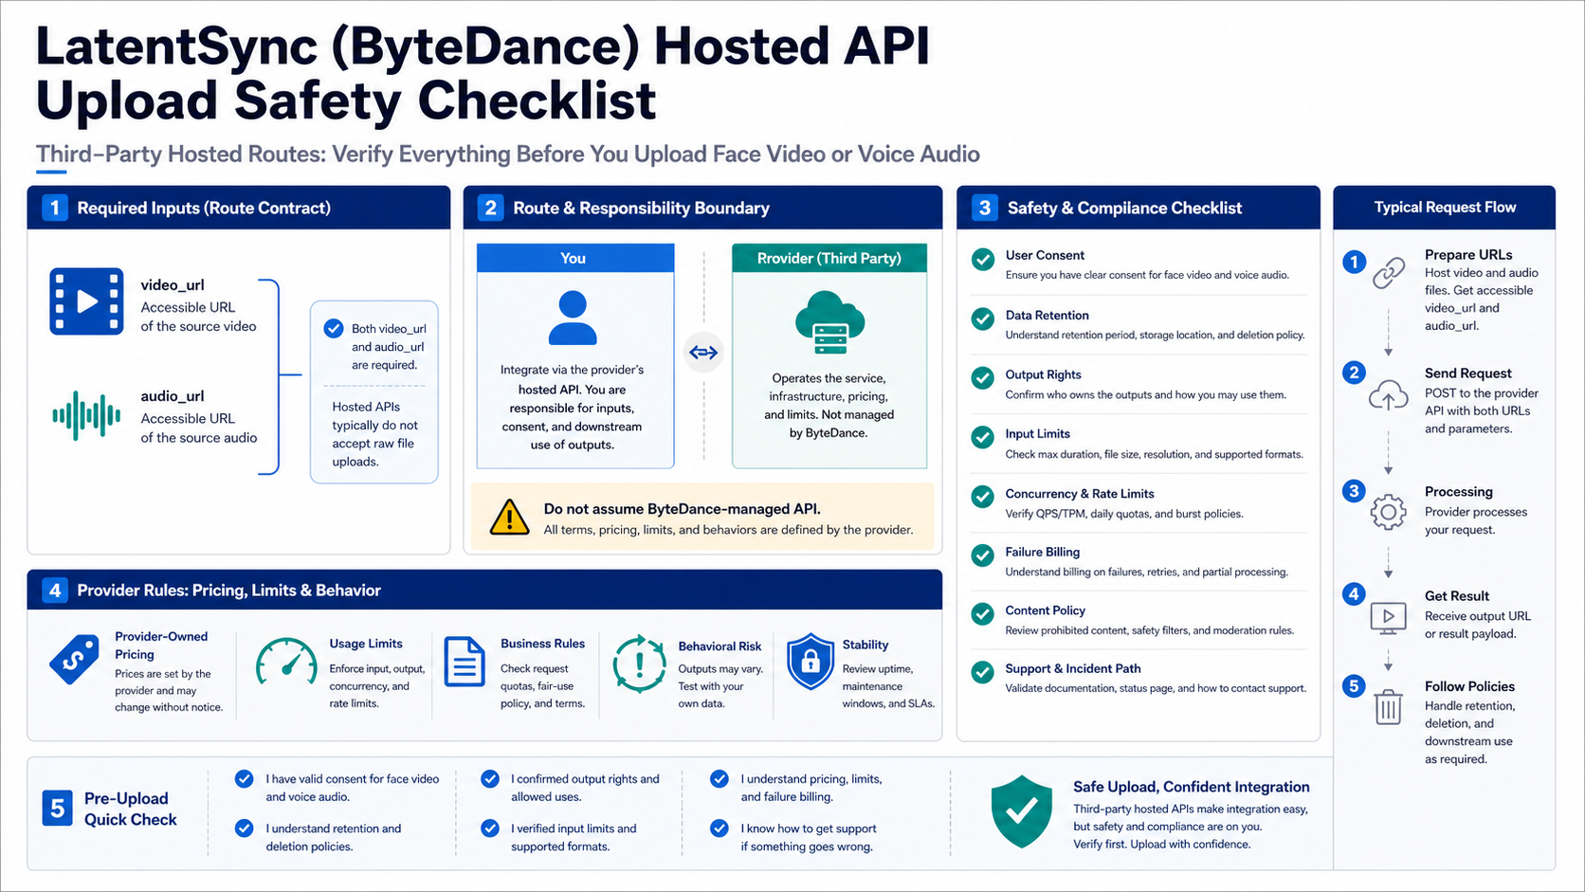Click the LatentSync Hosted API main title
This screenshot has width=1585, height=892.
click(483, 74)
